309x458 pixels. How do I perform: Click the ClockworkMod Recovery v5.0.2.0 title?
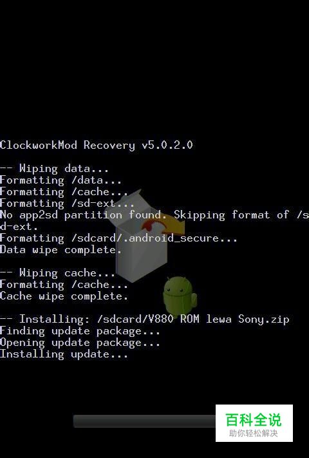(x=97, y=145)
